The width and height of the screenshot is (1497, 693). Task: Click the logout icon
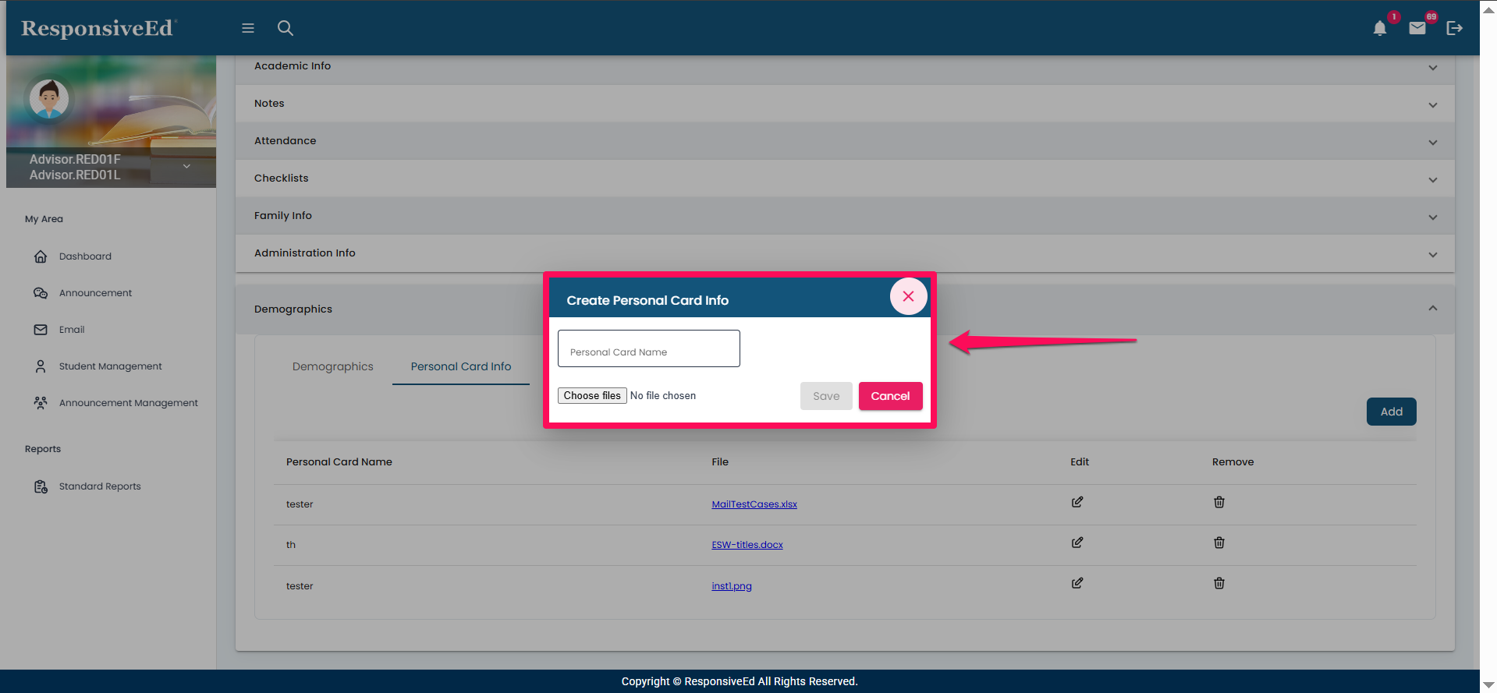1454,29
